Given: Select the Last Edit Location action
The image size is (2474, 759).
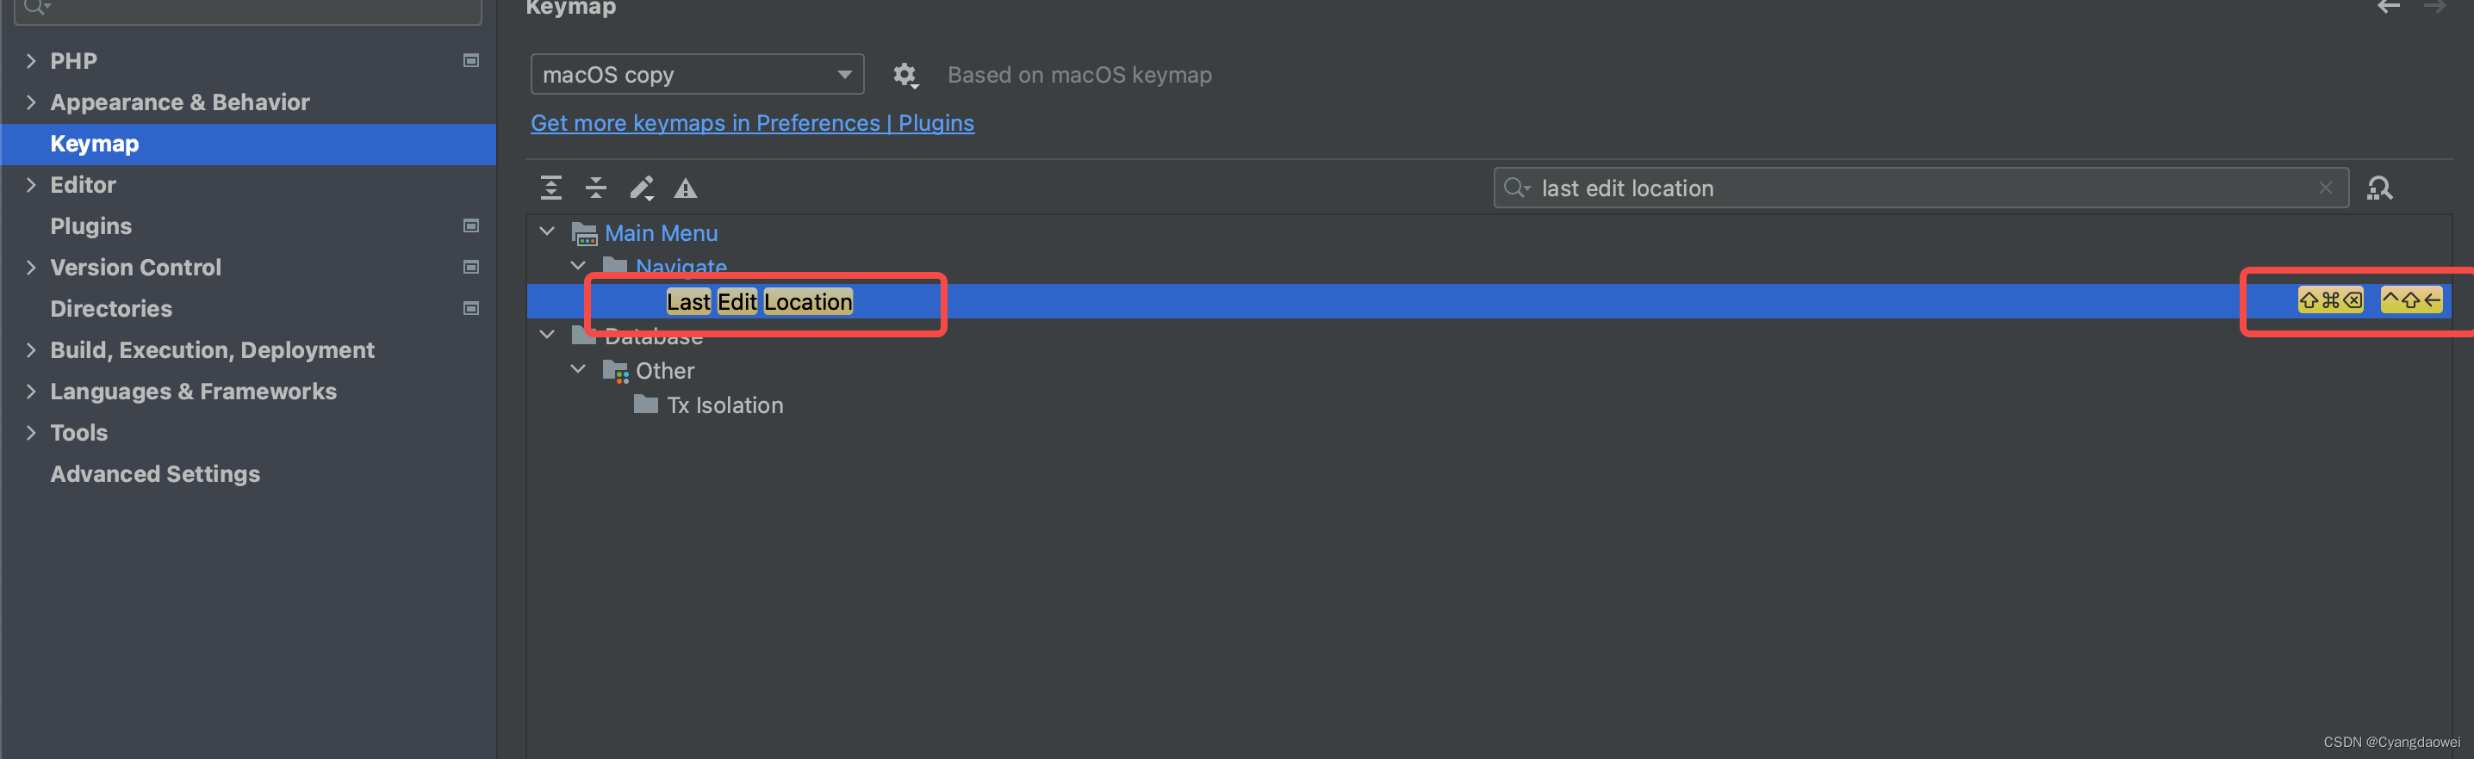Looking at the screenshot, I should click(759, 301).
